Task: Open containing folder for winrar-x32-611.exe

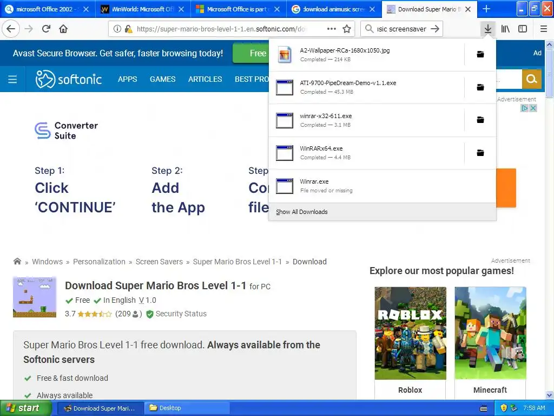Action: [x=480, y=120]
